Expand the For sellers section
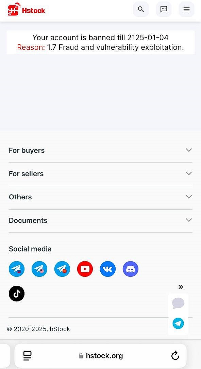This screenshot has width=201, height=369. tap(100, 174)
